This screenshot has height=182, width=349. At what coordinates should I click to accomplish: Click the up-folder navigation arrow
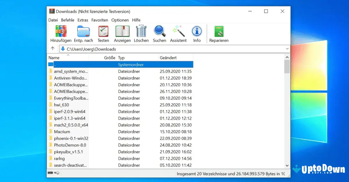tap(53, 48)
